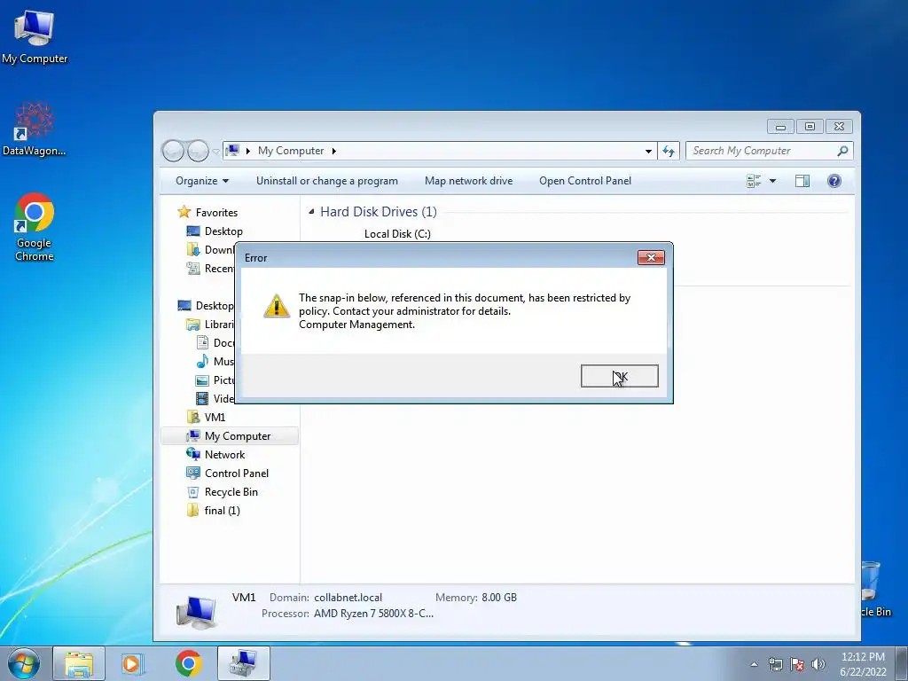Click the Control Panel icon in tree
Viewport: 908px width, 681px height.
coord(192,474)
